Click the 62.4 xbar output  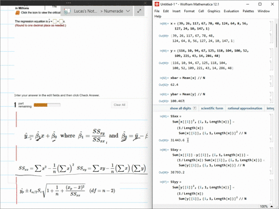(x=174, y=85)
